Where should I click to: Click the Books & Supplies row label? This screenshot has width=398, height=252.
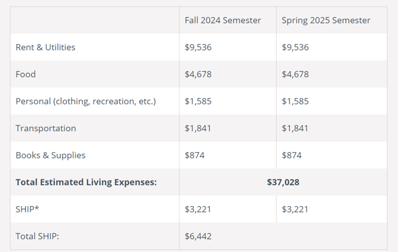coord(51,156)
